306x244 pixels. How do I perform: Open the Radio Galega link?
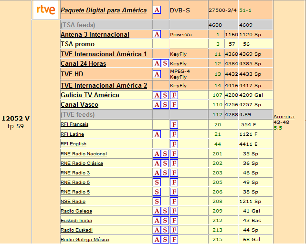click(76, 211)
